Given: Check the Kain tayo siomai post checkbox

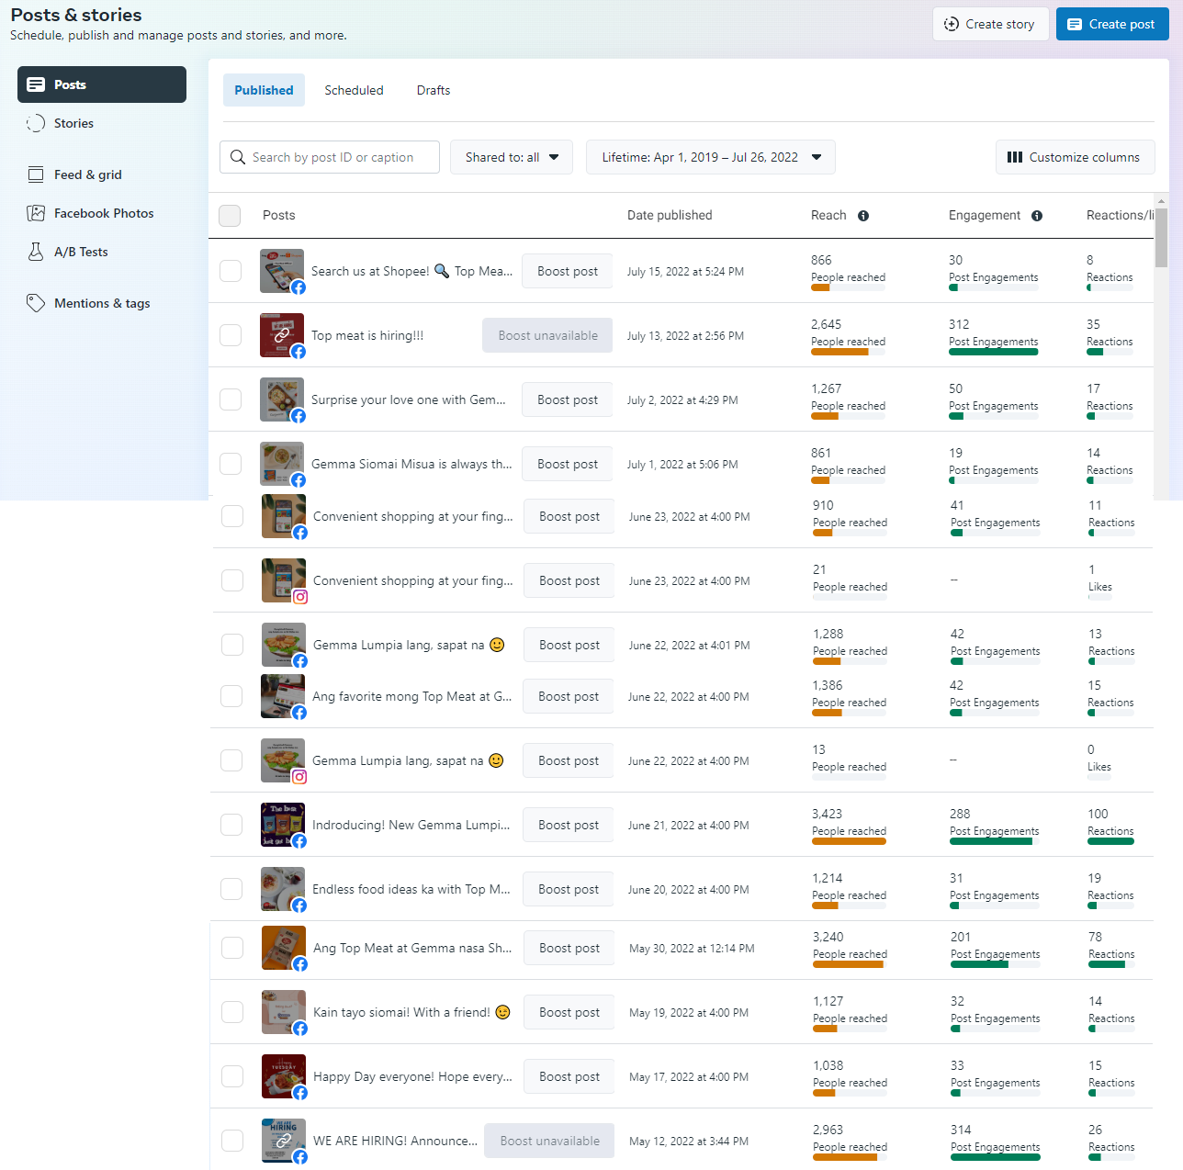Looking at the screenshot, I should [x=232, y=1012].
